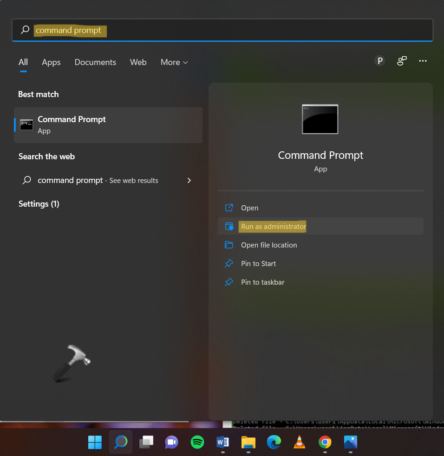Open Spotify from the taskbar
Screen dimensions: 444x456
[x=197, y=442]
